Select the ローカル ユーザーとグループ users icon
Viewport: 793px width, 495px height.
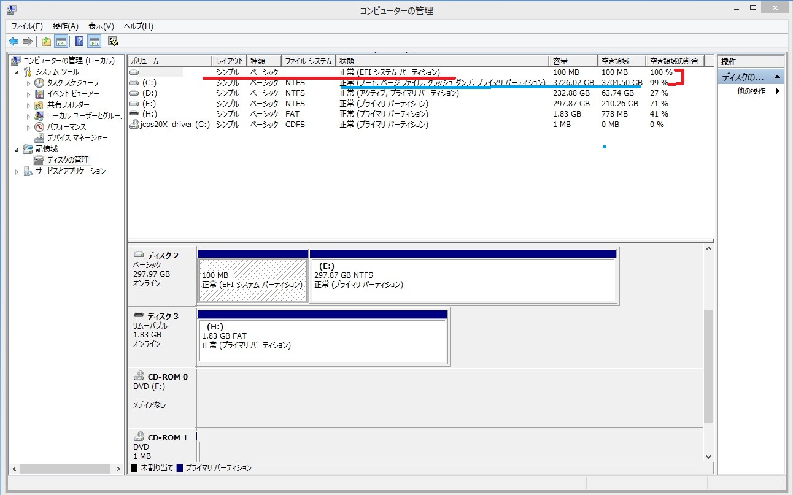coord(39,116)
